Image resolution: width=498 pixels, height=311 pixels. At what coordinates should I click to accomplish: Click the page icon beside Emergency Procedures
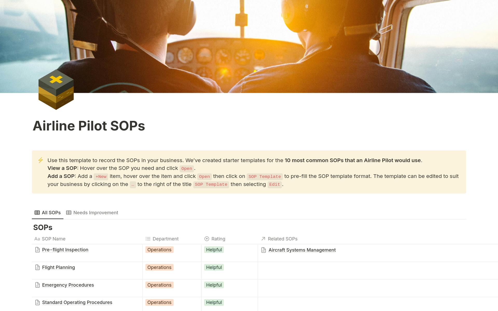click(x=37, y=285)
